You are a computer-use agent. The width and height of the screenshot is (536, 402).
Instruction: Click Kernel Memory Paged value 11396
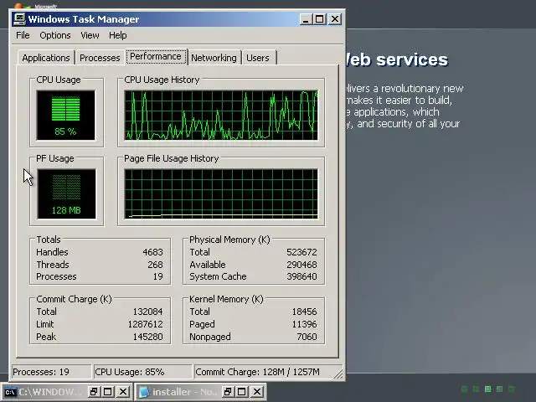point(305,324)
